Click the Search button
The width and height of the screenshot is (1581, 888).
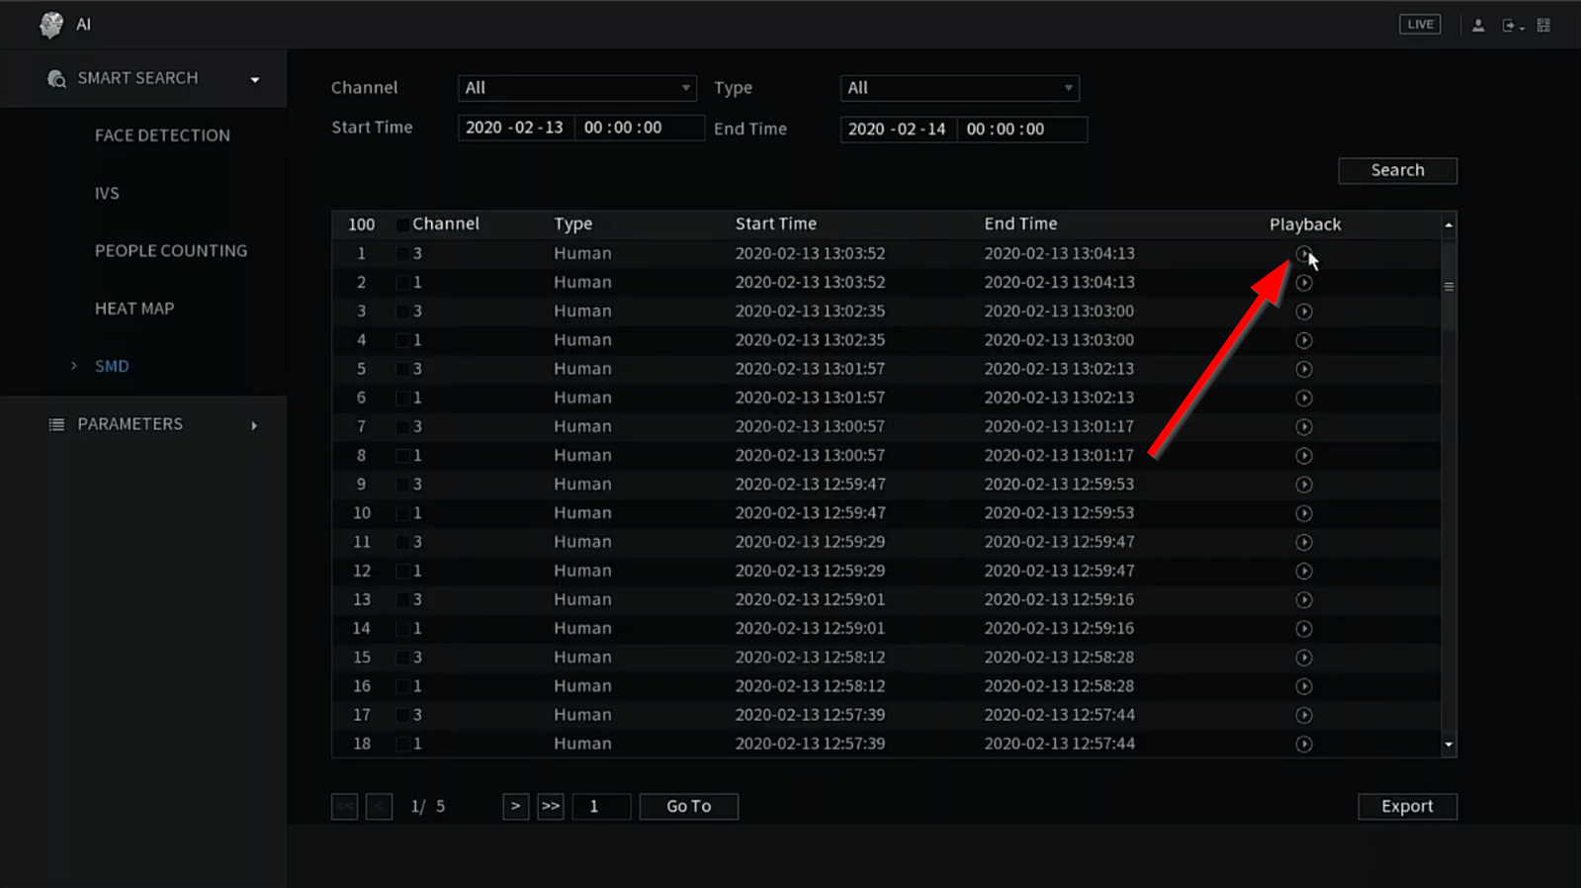(1397, 170)
